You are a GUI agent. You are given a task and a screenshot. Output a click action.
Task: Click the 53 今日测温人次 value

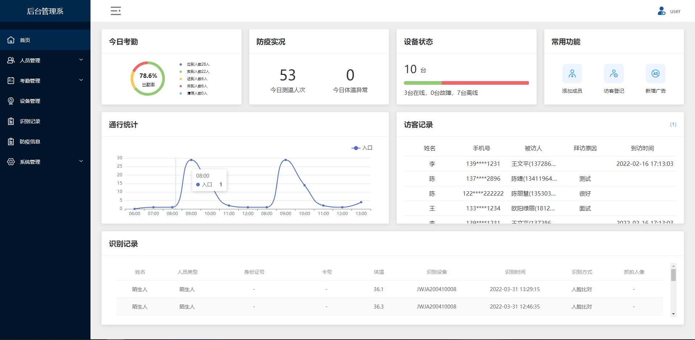[288, 75]
